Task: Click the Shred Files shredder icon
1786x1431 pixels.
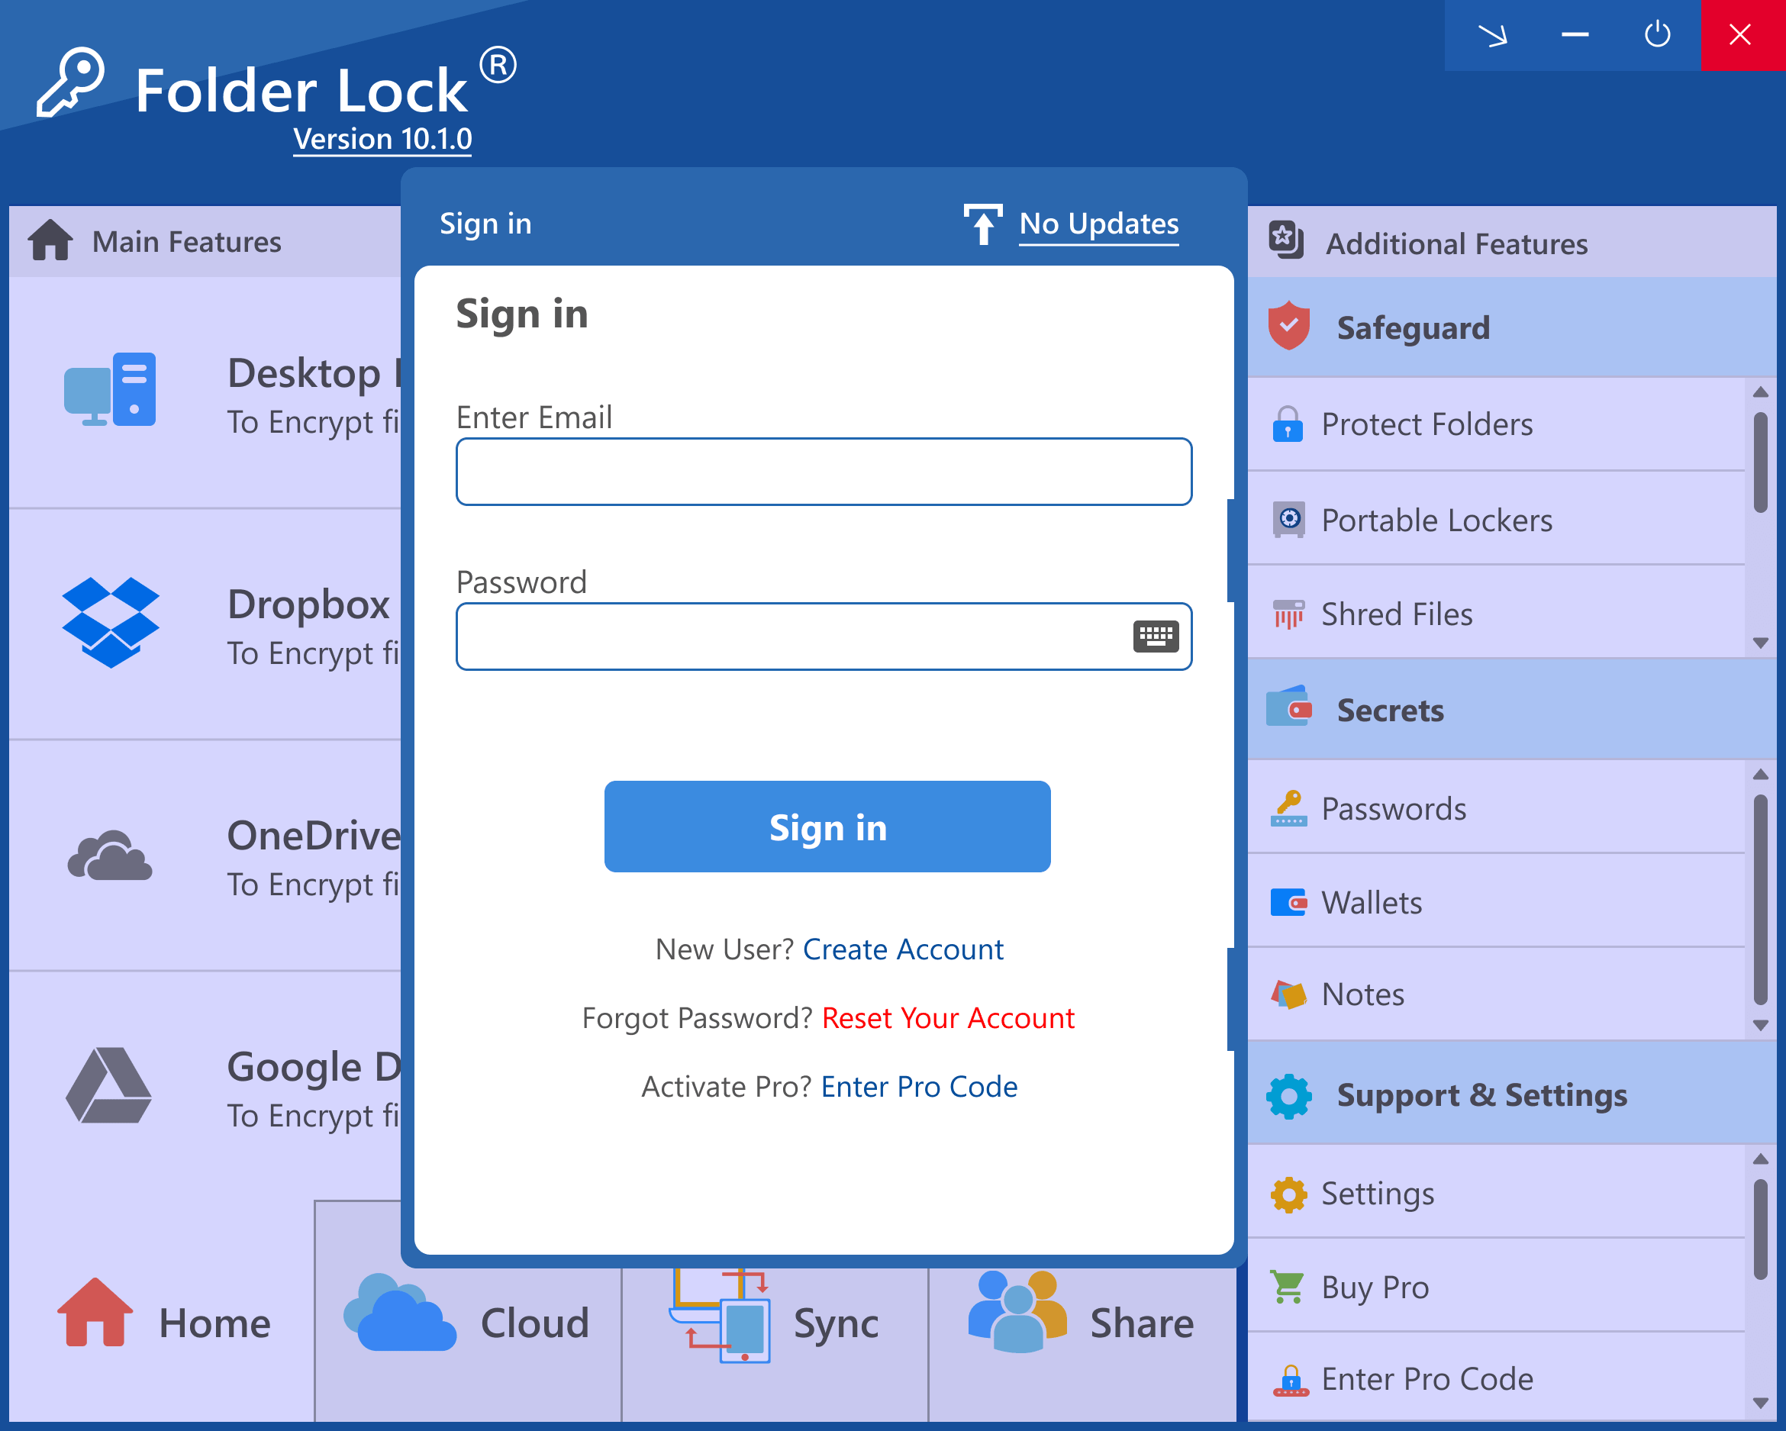Action: pyautogui.click(x=1289, y=614)
